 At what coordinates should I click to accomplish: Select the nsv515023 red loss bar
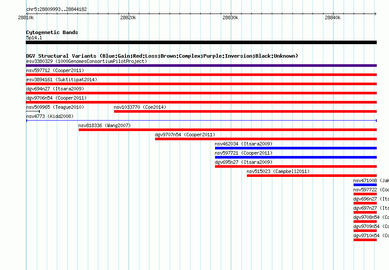pyautogui.click(x=312, y=176)
